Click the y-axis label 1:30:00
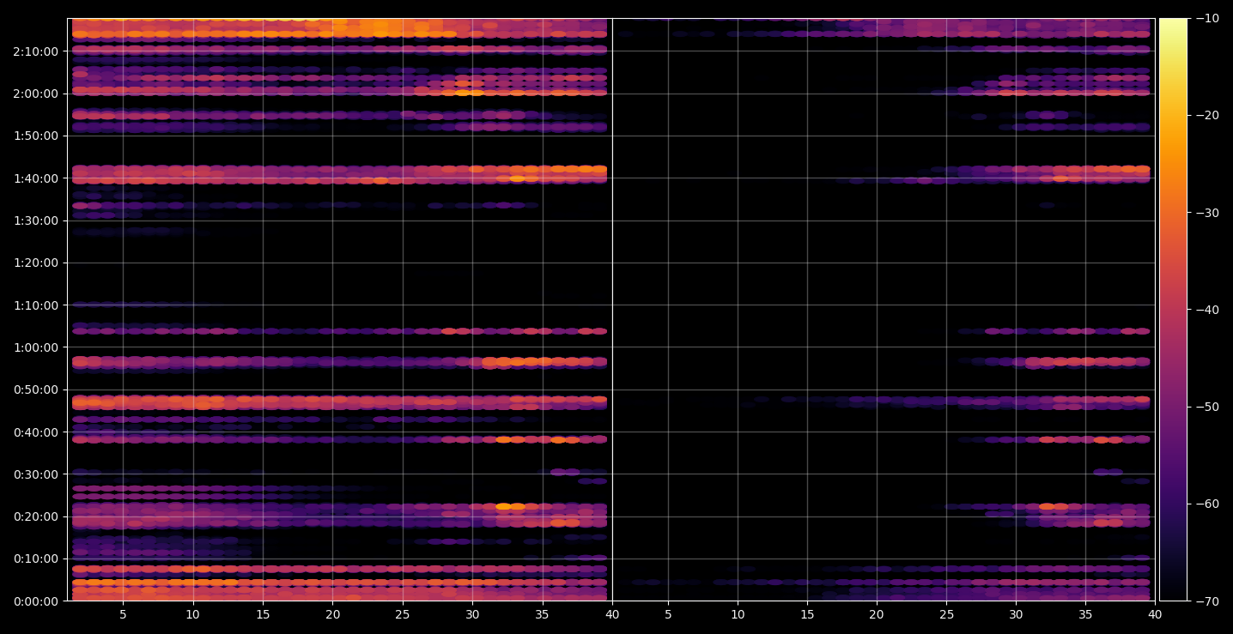Image resolution: width=1233 pixels, height=634 pixels. [36, 220]
